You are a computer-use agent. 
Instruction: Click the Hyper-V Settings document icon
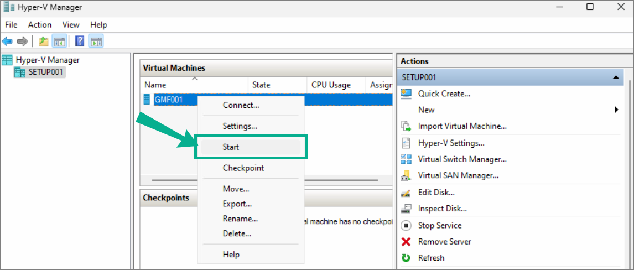406,143
